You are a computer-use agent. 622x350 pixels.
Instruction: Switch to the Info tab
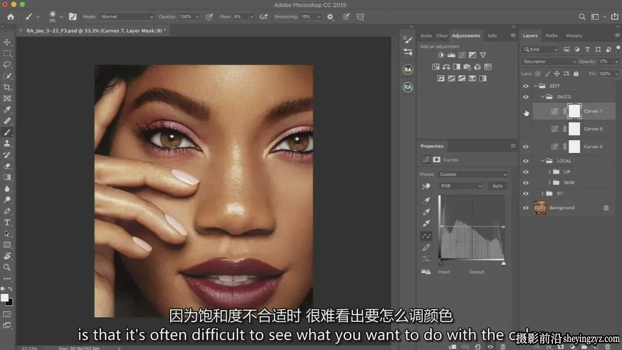point(492,35)
